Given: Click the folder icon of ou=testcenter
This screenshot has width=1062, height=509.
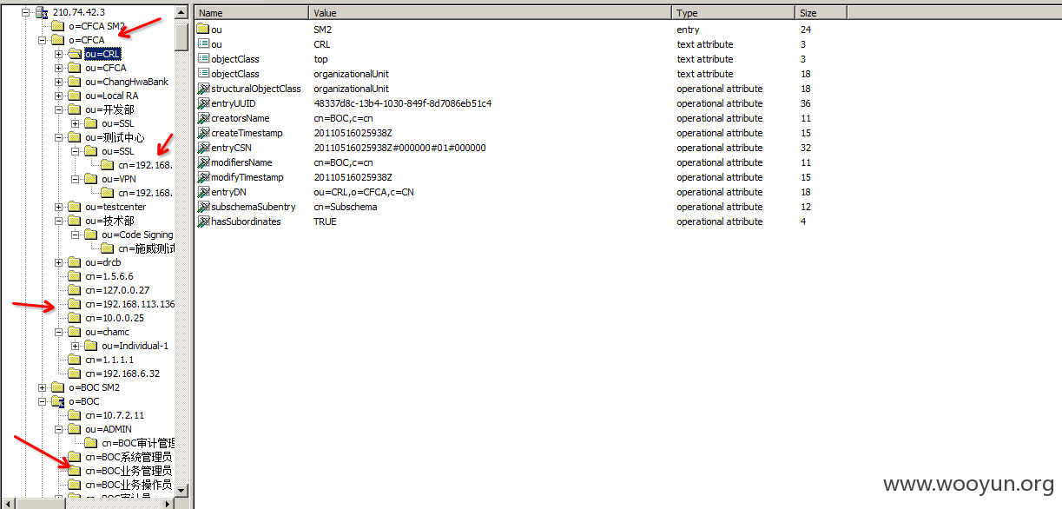Looking at the screenshot, I should 75,207.
